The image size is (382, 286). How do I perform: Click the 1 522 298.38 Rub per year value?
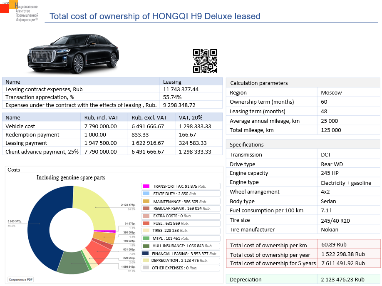point(343,254)
